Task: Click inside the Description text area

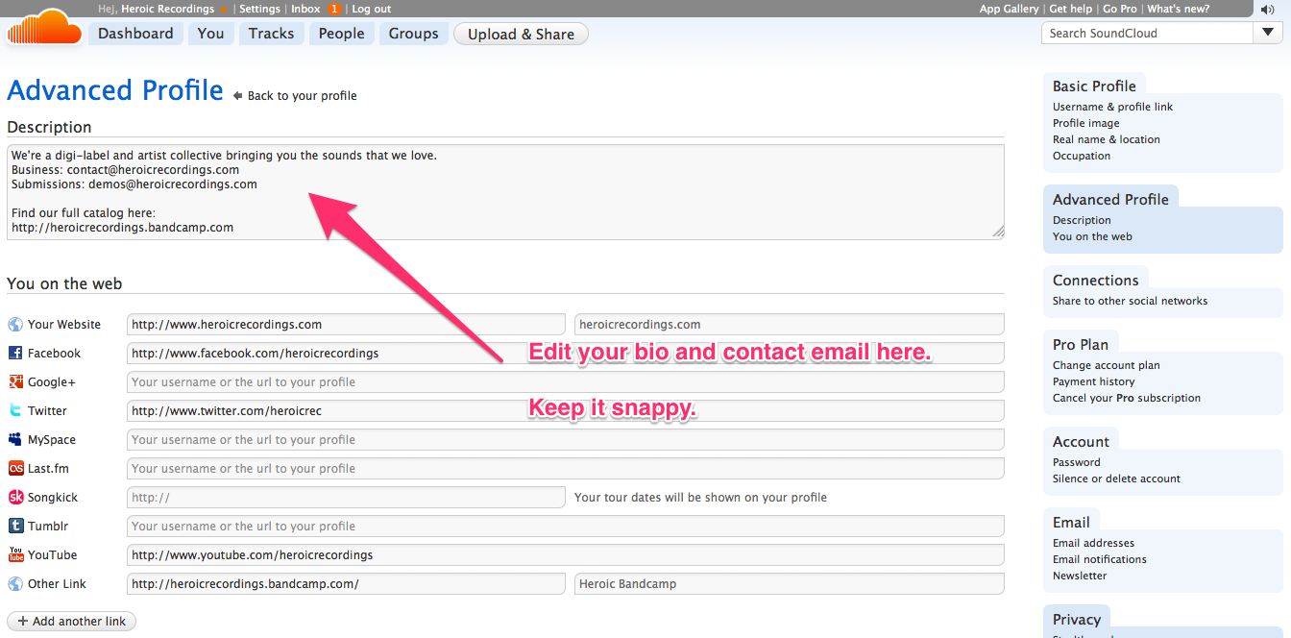Action: [505, 191]
